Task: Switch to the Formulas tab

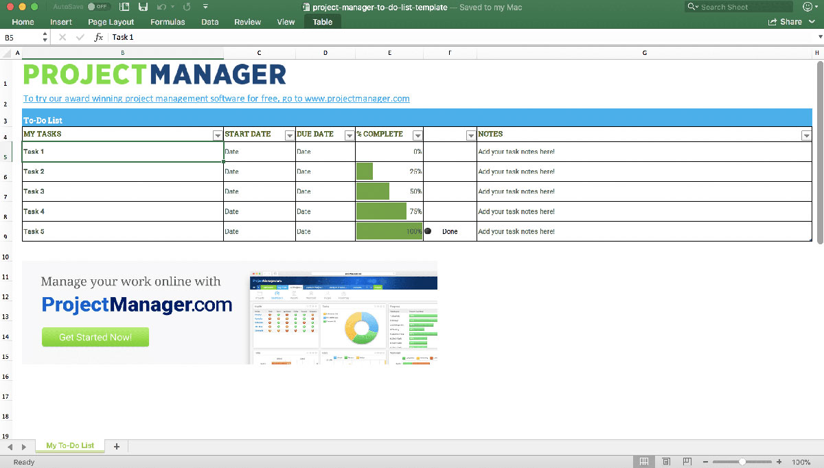Action: (x=168, y=22)
